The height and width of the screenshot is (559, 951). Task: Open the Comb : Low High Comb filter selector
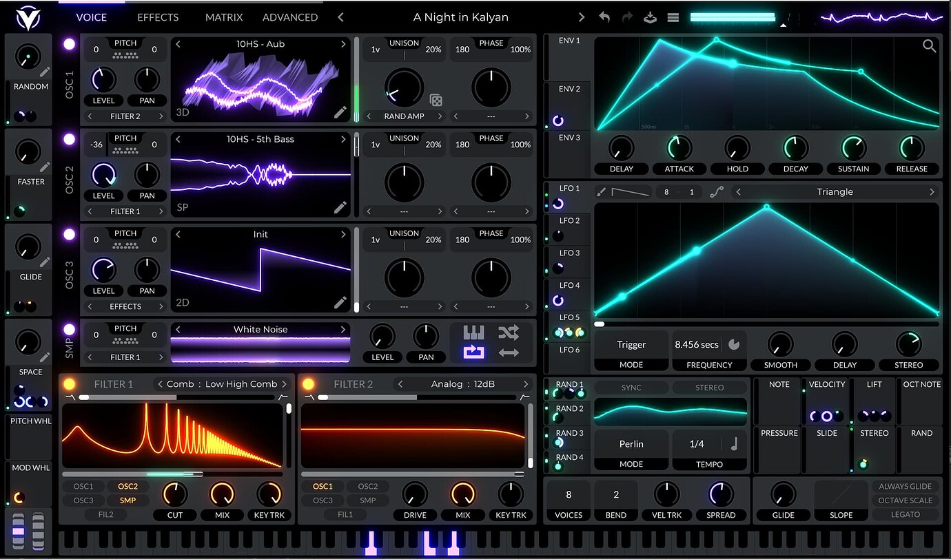(x=222, y=384)
